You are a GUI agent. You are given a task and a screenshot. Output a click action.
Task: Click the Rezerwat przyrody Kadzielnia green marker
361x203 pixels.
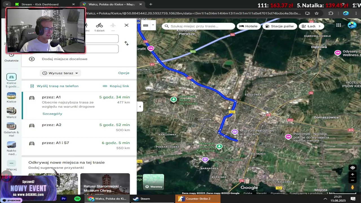tap(219, 146)
